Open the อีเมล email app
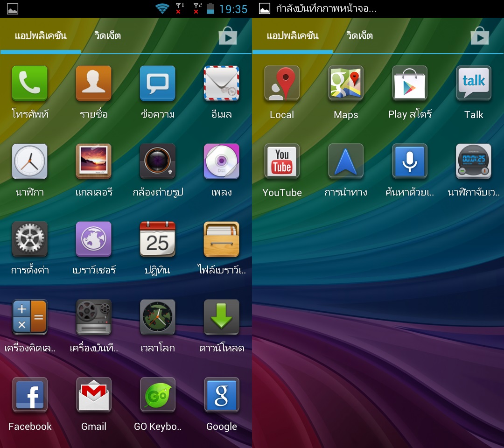The width and height of the screenshot is (504, 448). click(222, 83)
